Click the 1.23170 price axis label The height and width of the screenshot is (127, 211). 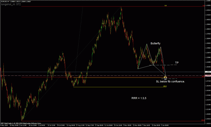click(x=208, y=100)
